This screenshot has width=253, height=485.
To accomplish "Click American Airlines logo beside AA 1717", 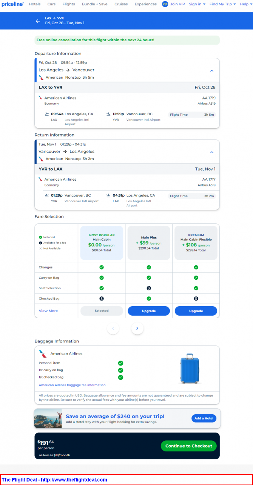I will pos(40,179).
